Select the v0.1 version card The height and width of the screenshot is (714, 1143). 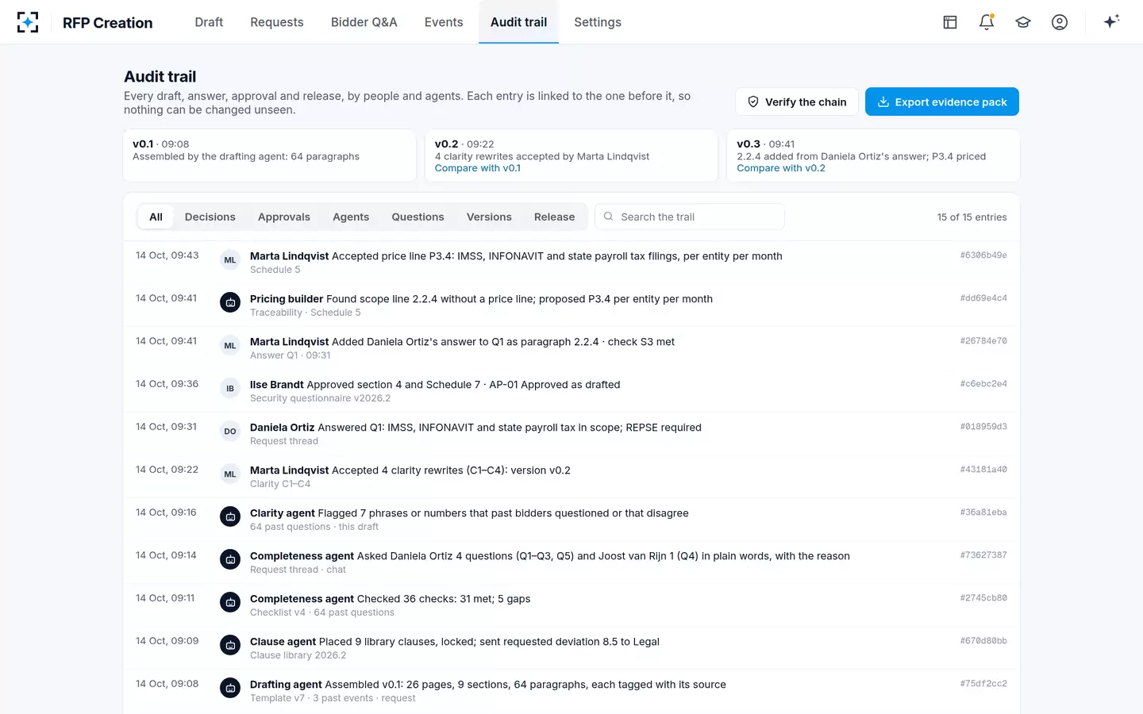[270, 155]
